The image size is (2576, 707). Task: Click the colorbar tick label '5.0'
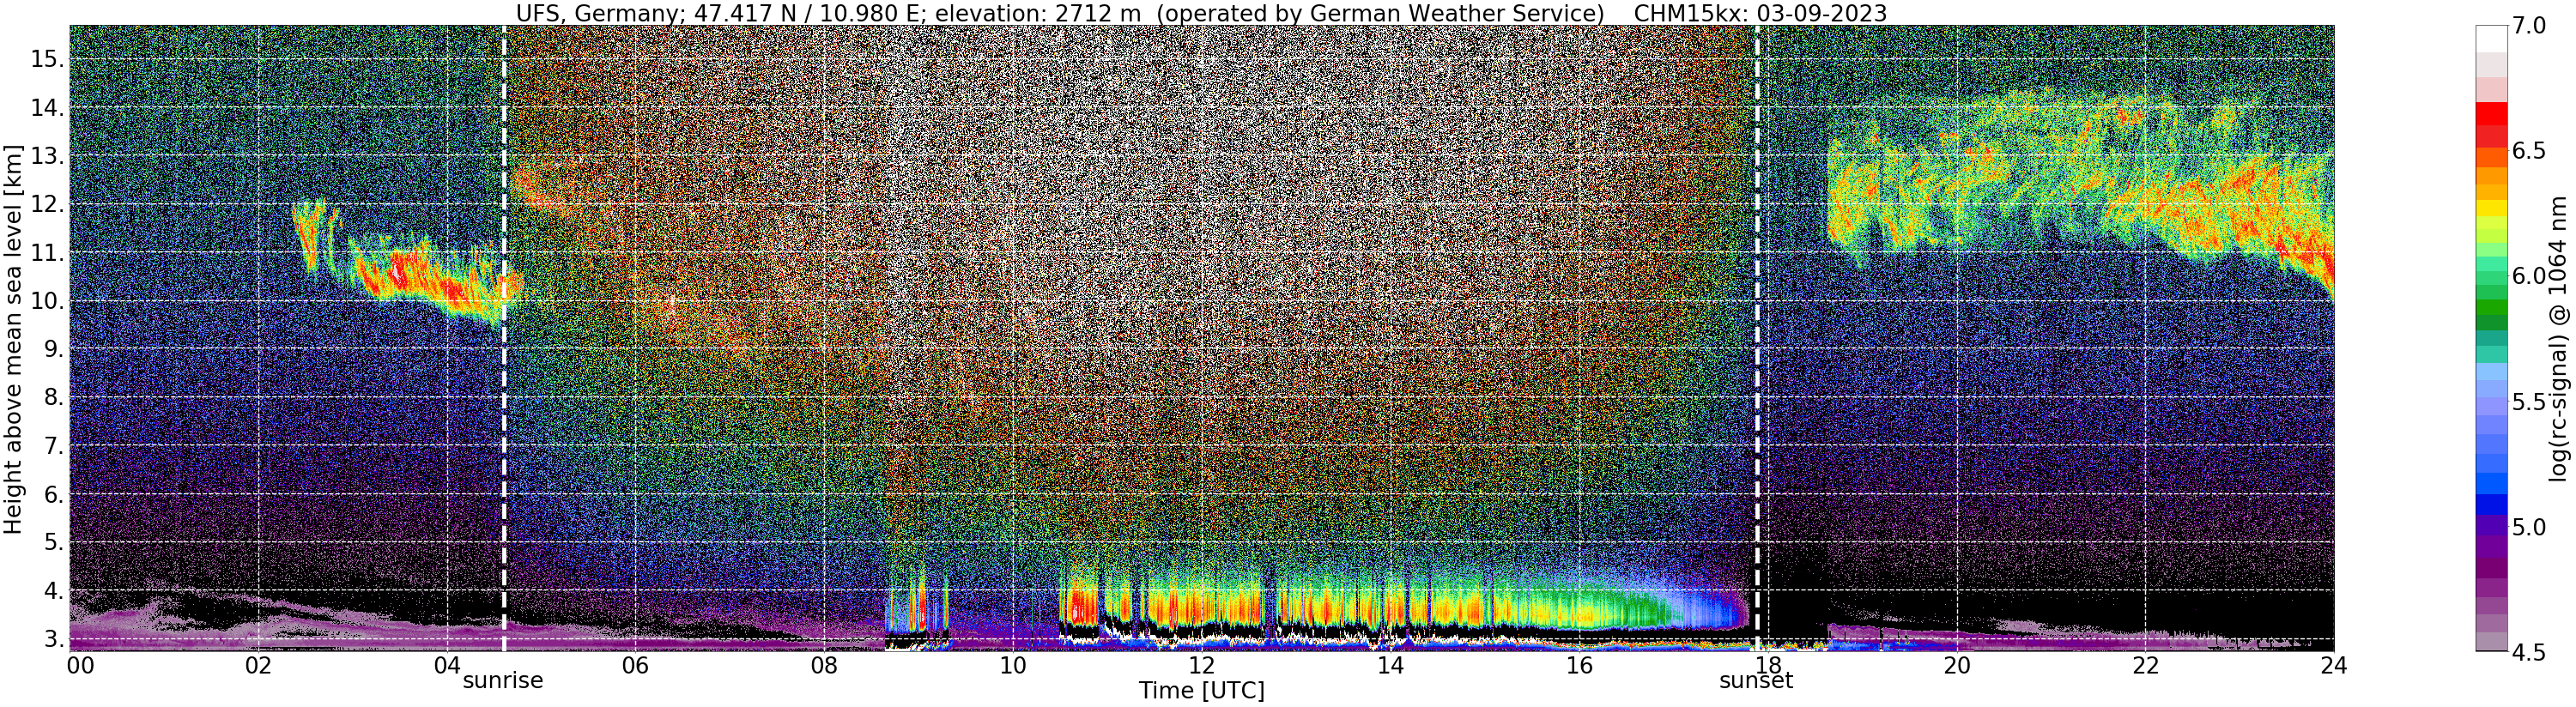[2527, 527]
